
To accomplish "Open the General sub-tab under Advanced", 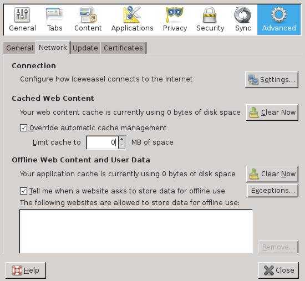I will (x=19, y=48).
